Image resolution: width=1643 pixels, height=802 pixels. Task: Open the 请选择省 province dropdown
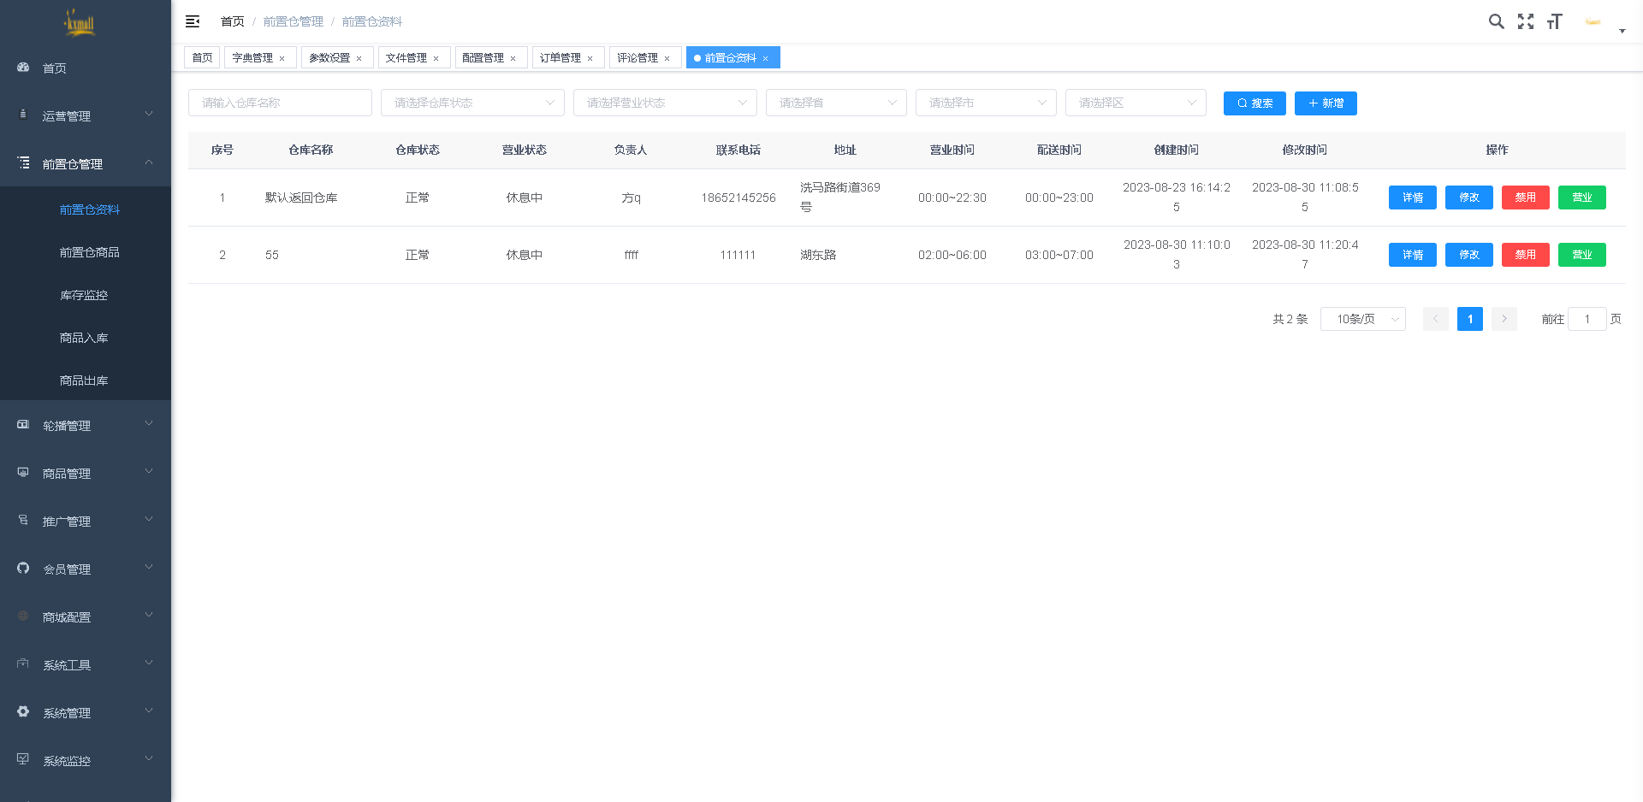[836, 103]
